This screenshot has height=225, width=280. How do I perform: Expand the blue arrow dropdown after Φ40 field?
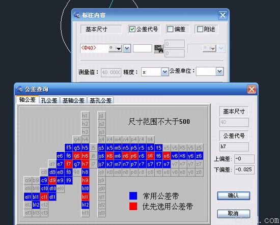pos(127,48)
